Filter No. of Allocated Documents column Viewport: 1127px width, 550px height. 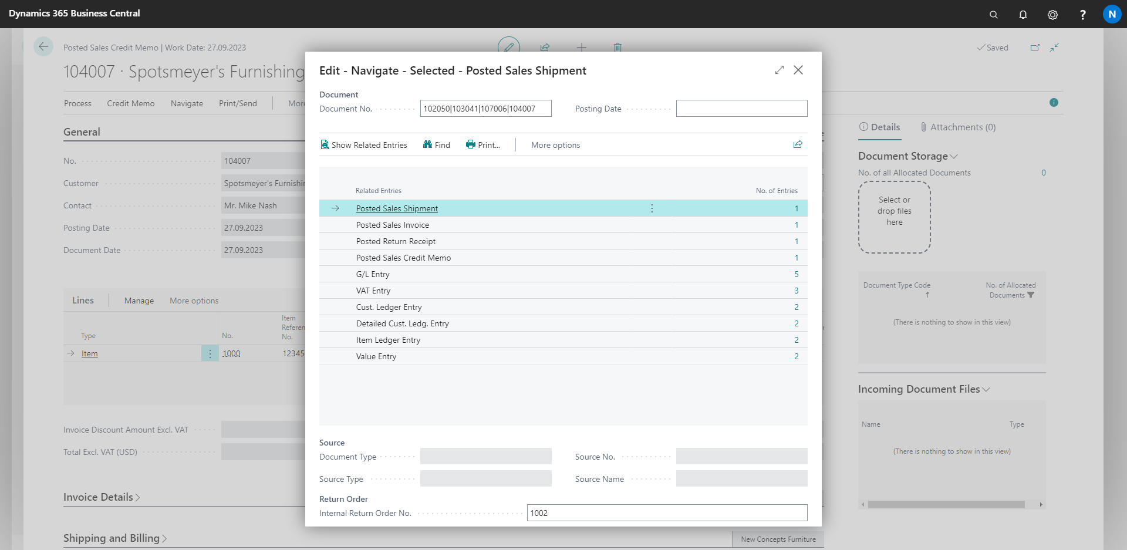coord(1031,295)
